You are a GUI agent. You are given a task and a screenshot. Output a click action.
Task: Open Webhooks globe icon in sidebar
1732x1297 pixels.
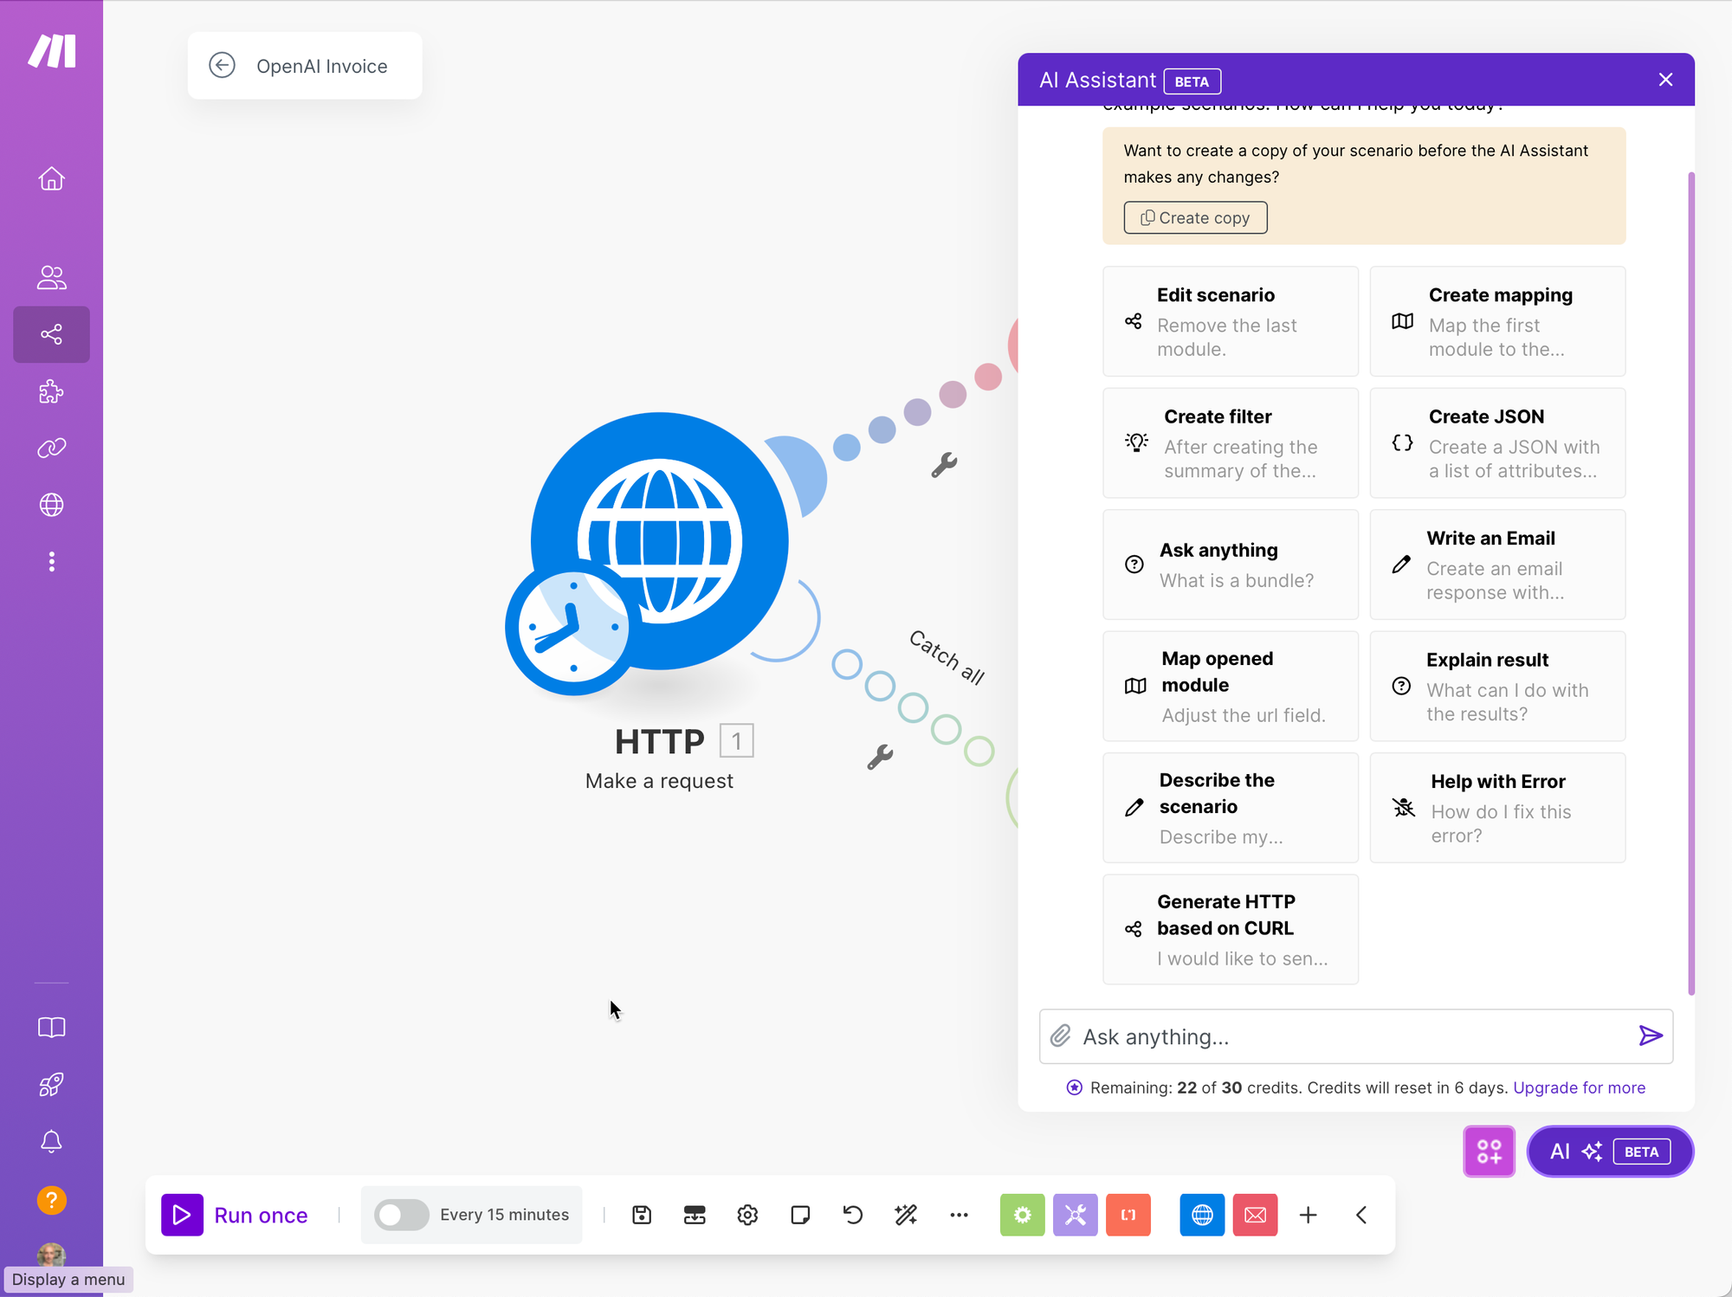51,505
